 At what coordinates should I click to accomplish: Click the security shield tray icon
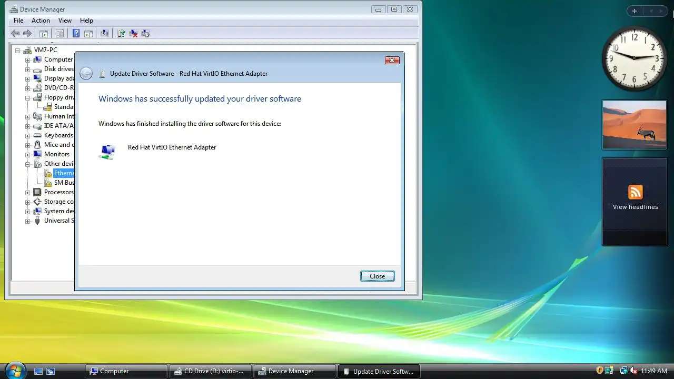pos(599,371)
